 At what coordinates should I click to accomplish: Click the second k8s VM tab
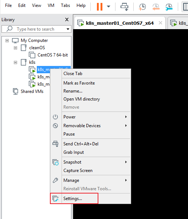179,23
